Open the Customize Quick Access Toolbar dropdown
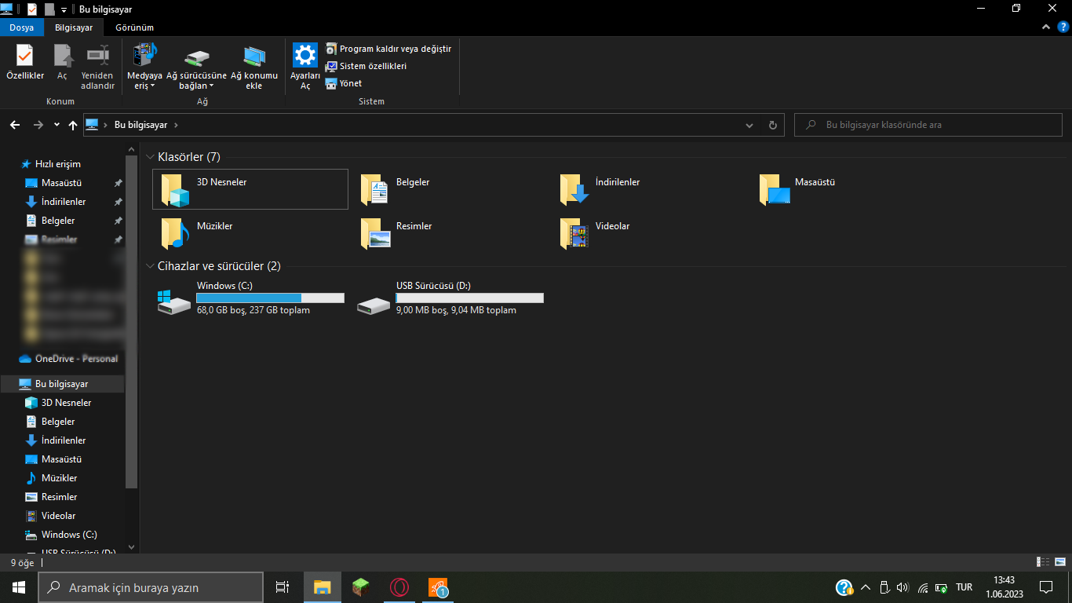The width and height of the screenshot is (1072, 603). (64, 9)
